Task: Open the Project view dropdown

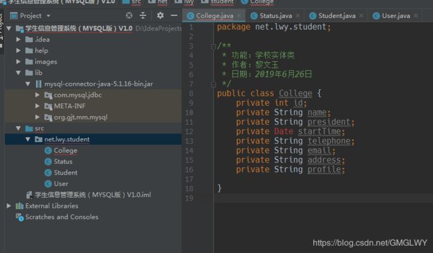Action: coord(49,16)
